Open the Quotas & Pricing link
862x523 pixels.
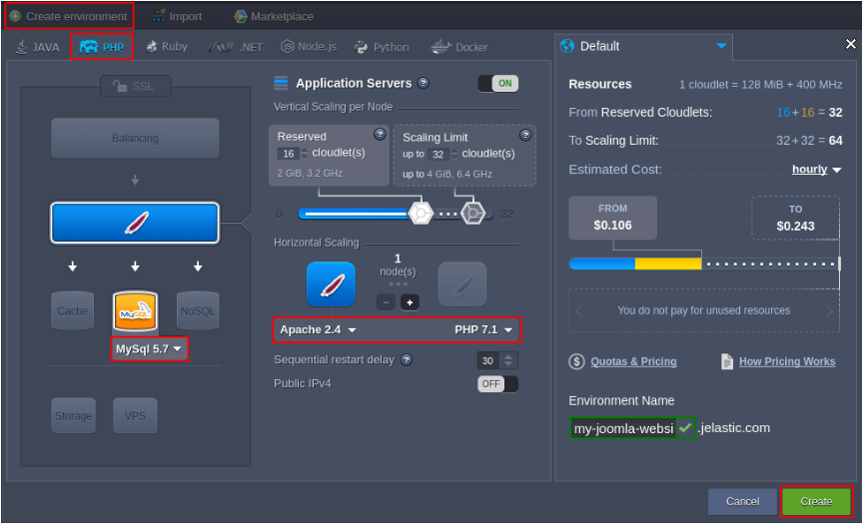point(632,361)
